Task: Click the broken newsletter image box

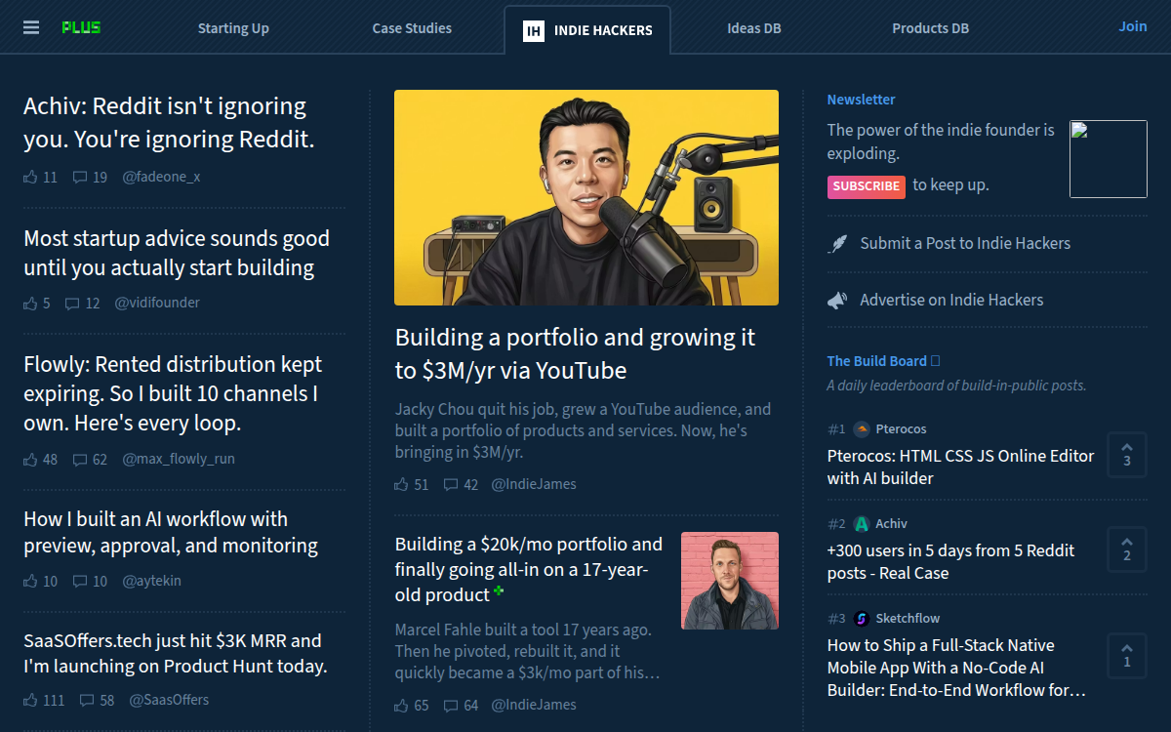Action: (1109, 159)
